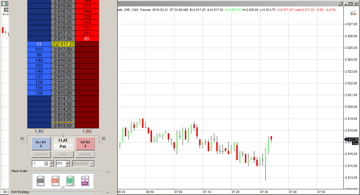Select the LMT limit order icon
The height and width of the screenshot is (195, 360).
coord(55,181)
